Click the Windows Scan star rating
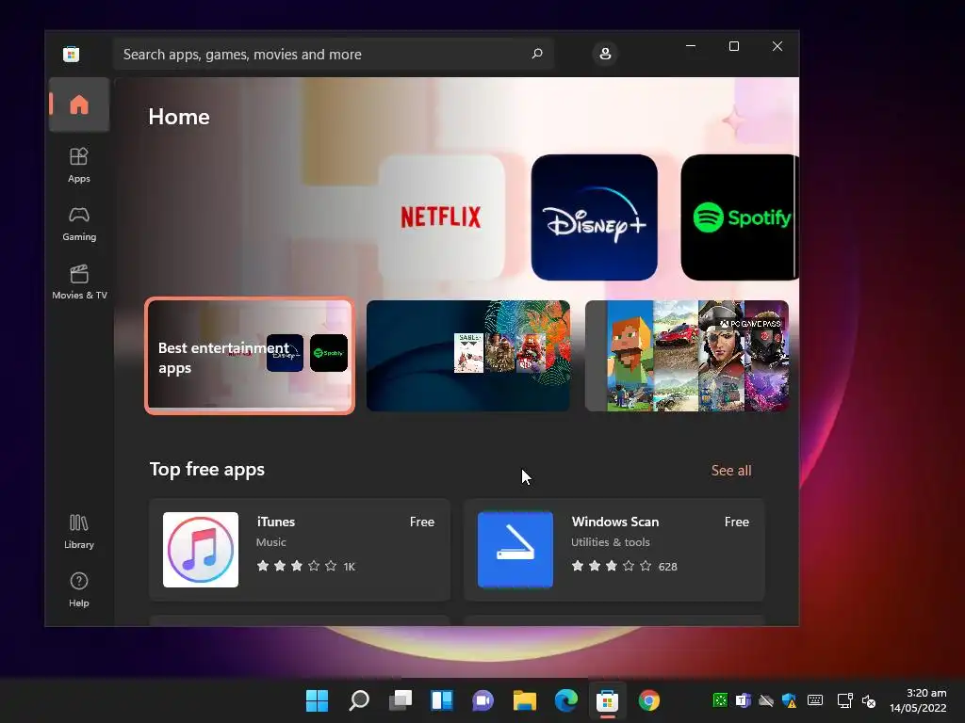 coord(611,566)
